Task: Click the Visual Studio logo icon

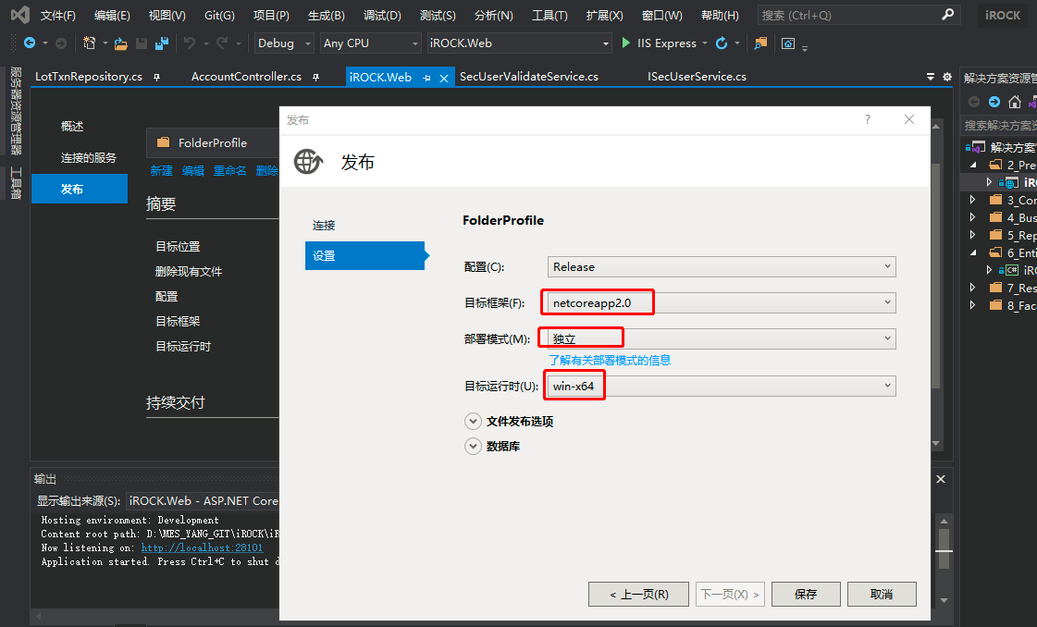Action: [x=19, y=15]
